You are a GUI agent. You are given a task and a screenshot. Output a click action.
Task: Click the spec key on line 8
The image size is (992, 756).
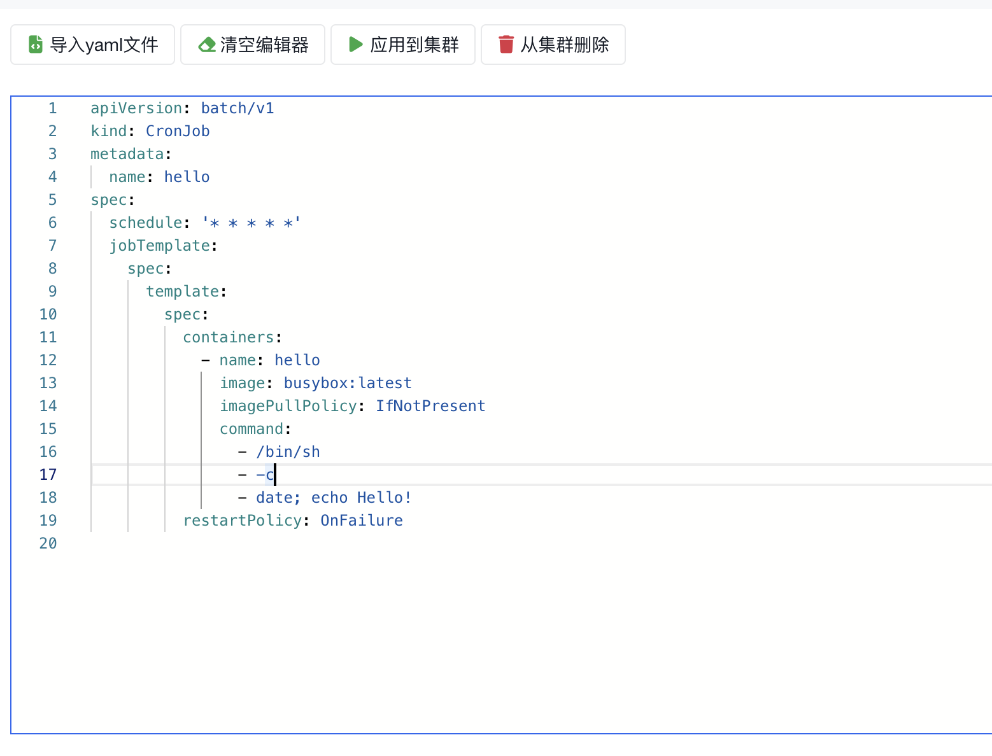[x=146, y=269]
